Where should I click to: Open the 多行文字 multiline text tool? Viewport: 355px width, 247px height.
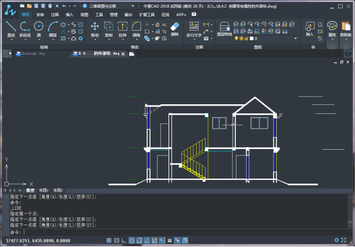click(194, 29)
